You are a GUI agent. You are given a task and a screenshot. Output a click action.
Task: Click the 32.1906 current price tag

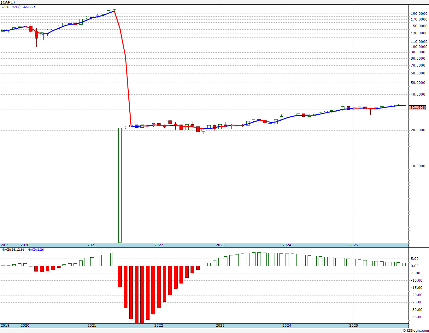coord(418,108)
